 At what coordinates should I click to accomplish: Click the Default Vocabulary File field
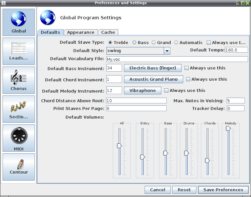click(177, 59)
